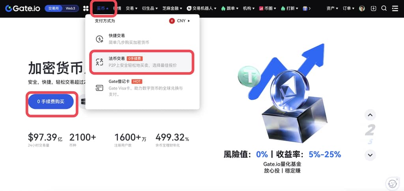Click the Gate.io logo
The height and width of the screenshot is (191, 404).
click(x=22, y=9)
